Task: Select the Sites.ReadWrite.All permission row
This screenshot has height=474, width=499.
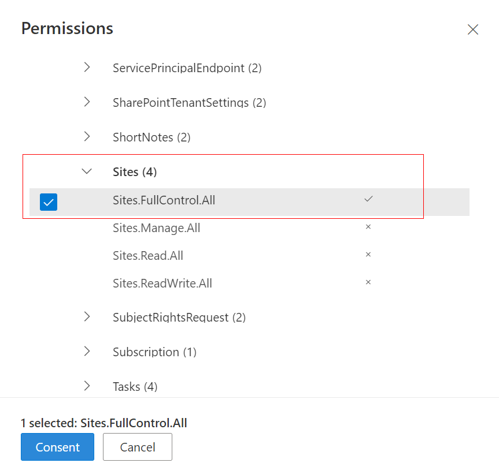Action: pos(249,283)
